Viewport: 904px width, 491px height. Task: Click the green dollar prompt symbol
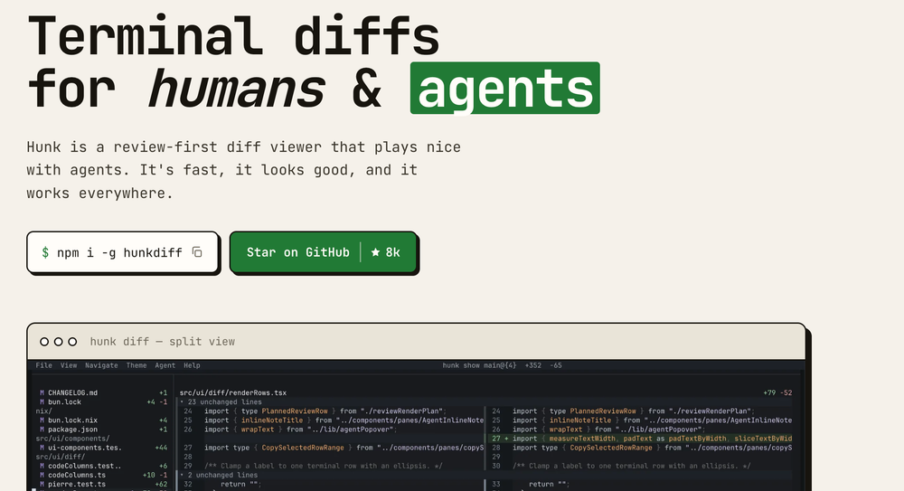45,252
